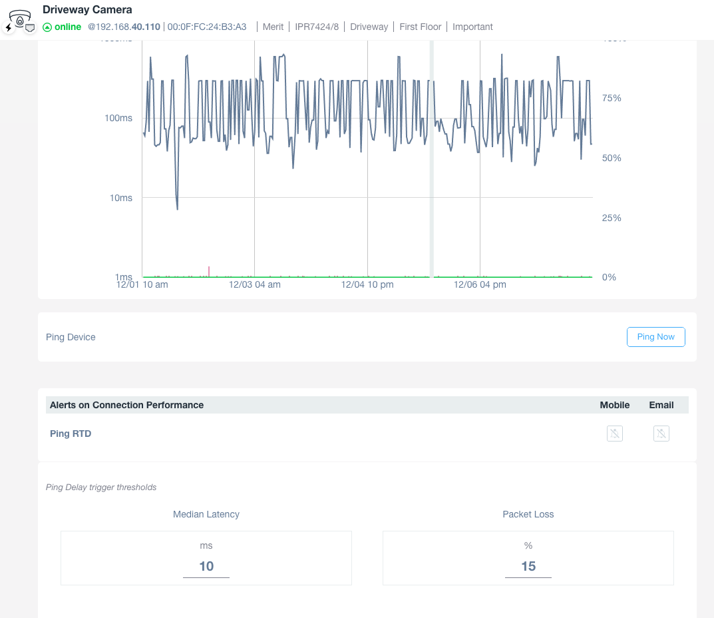714x618 pixels.
Task: Select the First Floor tag
Action: (x=420, y=27)
